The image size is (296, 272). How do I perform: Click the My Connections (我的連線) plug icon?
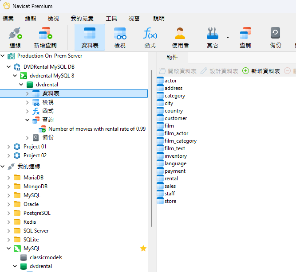coord(11,167)
